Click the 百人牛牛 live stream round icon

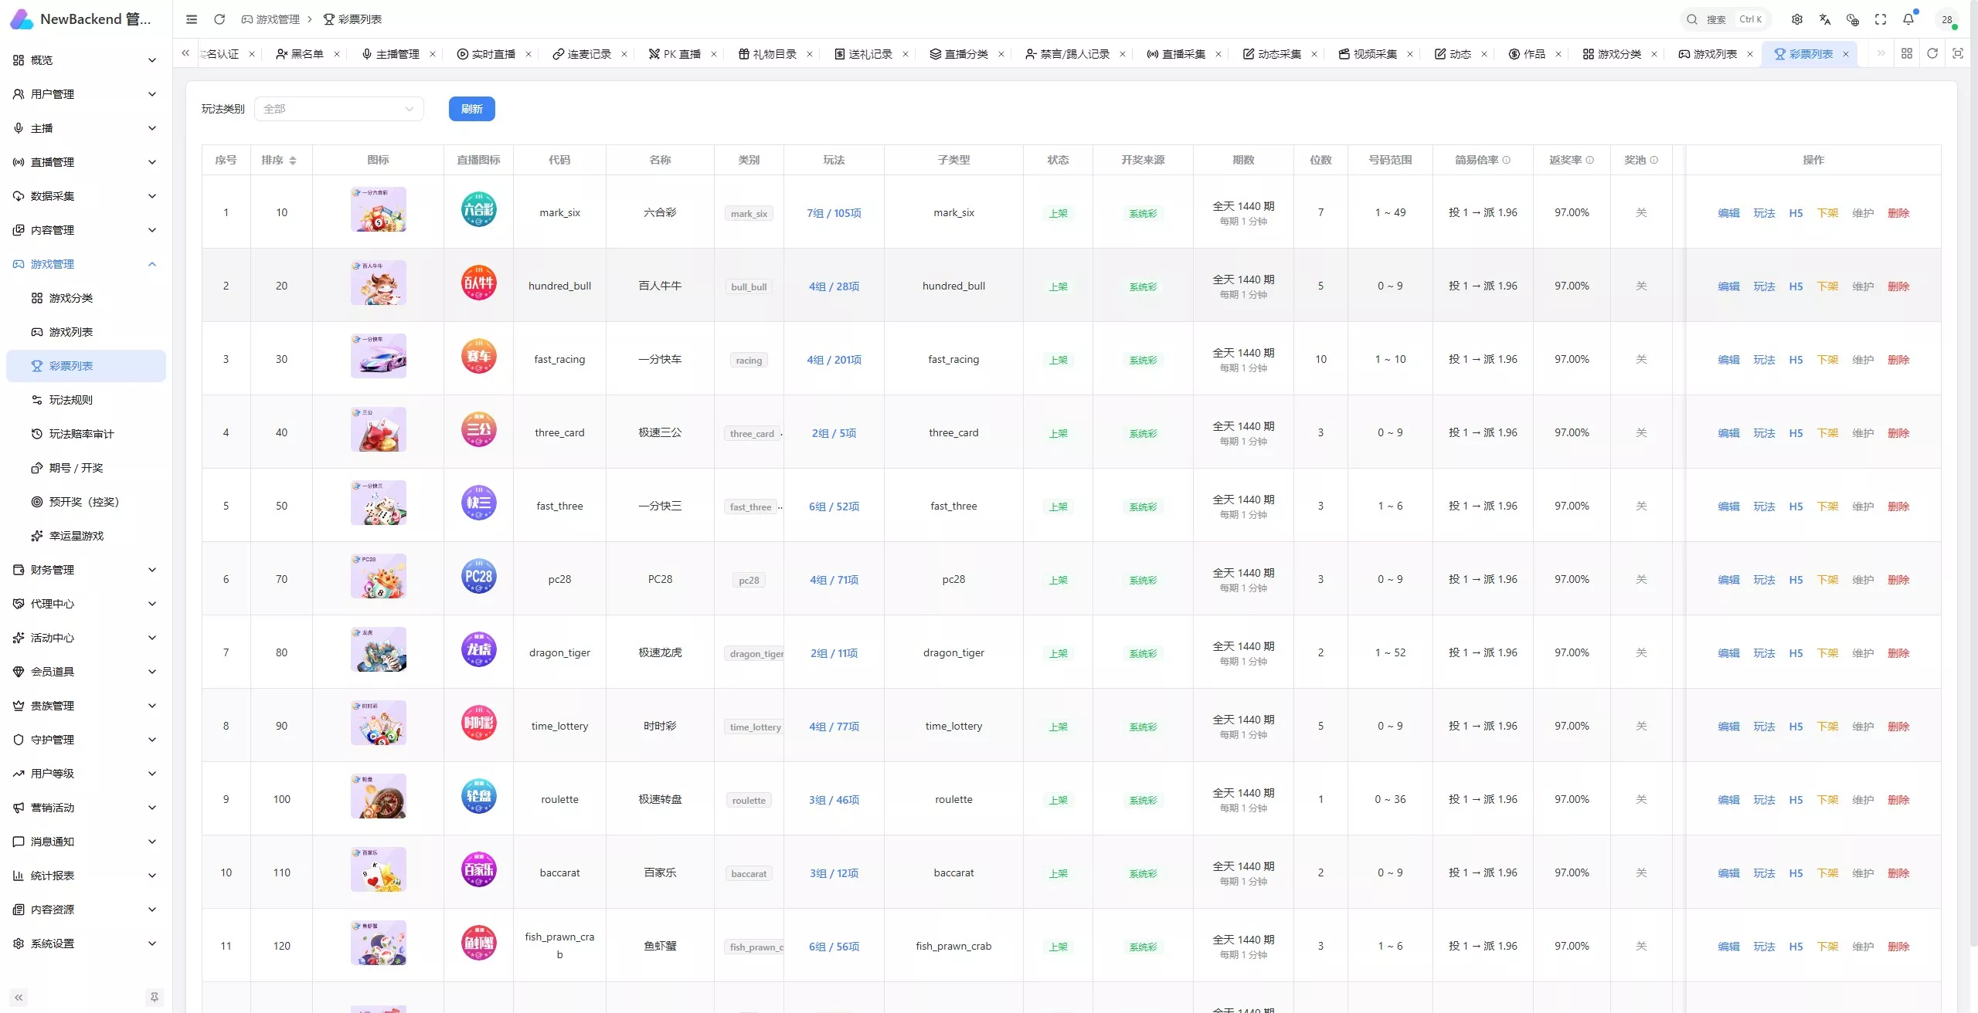pyautogui.click(x=478, y=283)
